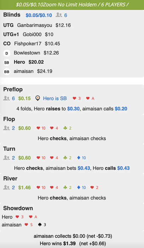The image size is (144, 248).
Task: Click the BB badge beside aimaisan
Action: (7, 72)
